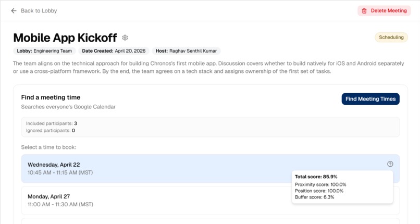Click the meeting description paragraph

(208, 67)
